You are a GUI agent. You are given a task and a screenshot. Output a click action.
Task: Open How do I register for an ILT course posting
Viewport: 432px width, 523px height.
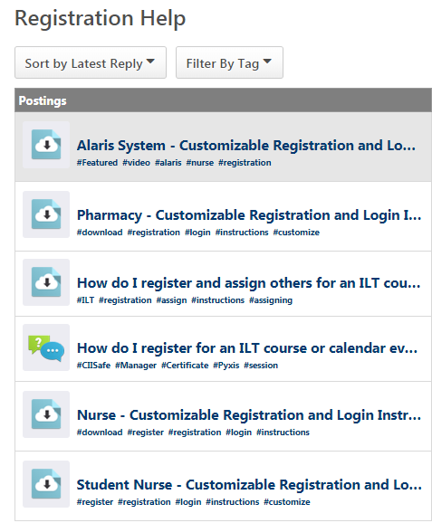point(247,348)
